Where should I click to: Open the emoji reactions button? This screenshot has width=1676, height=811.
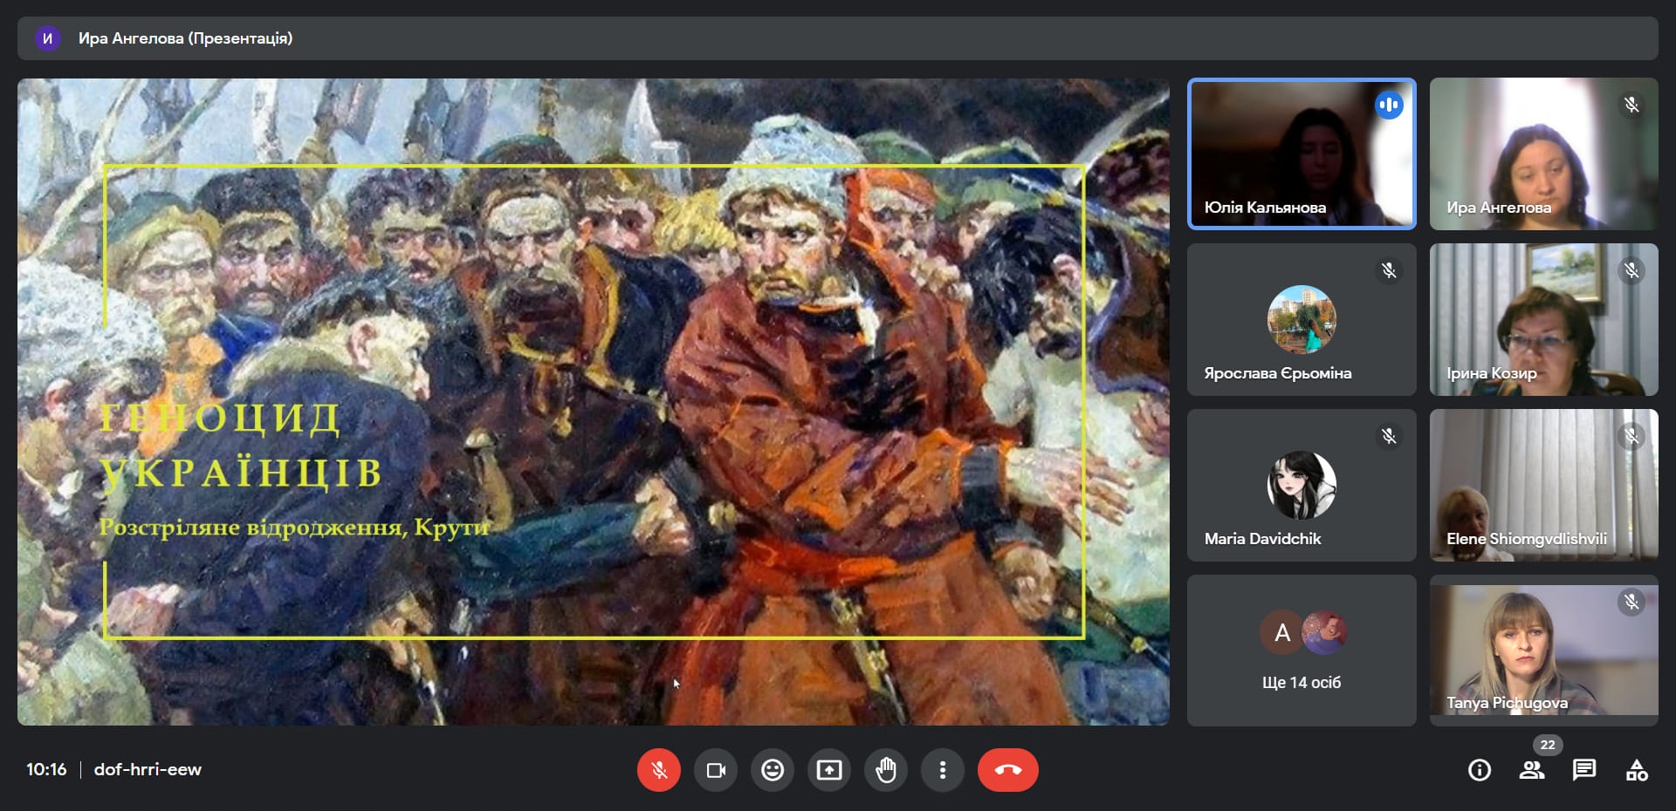(x=773, y=770)
